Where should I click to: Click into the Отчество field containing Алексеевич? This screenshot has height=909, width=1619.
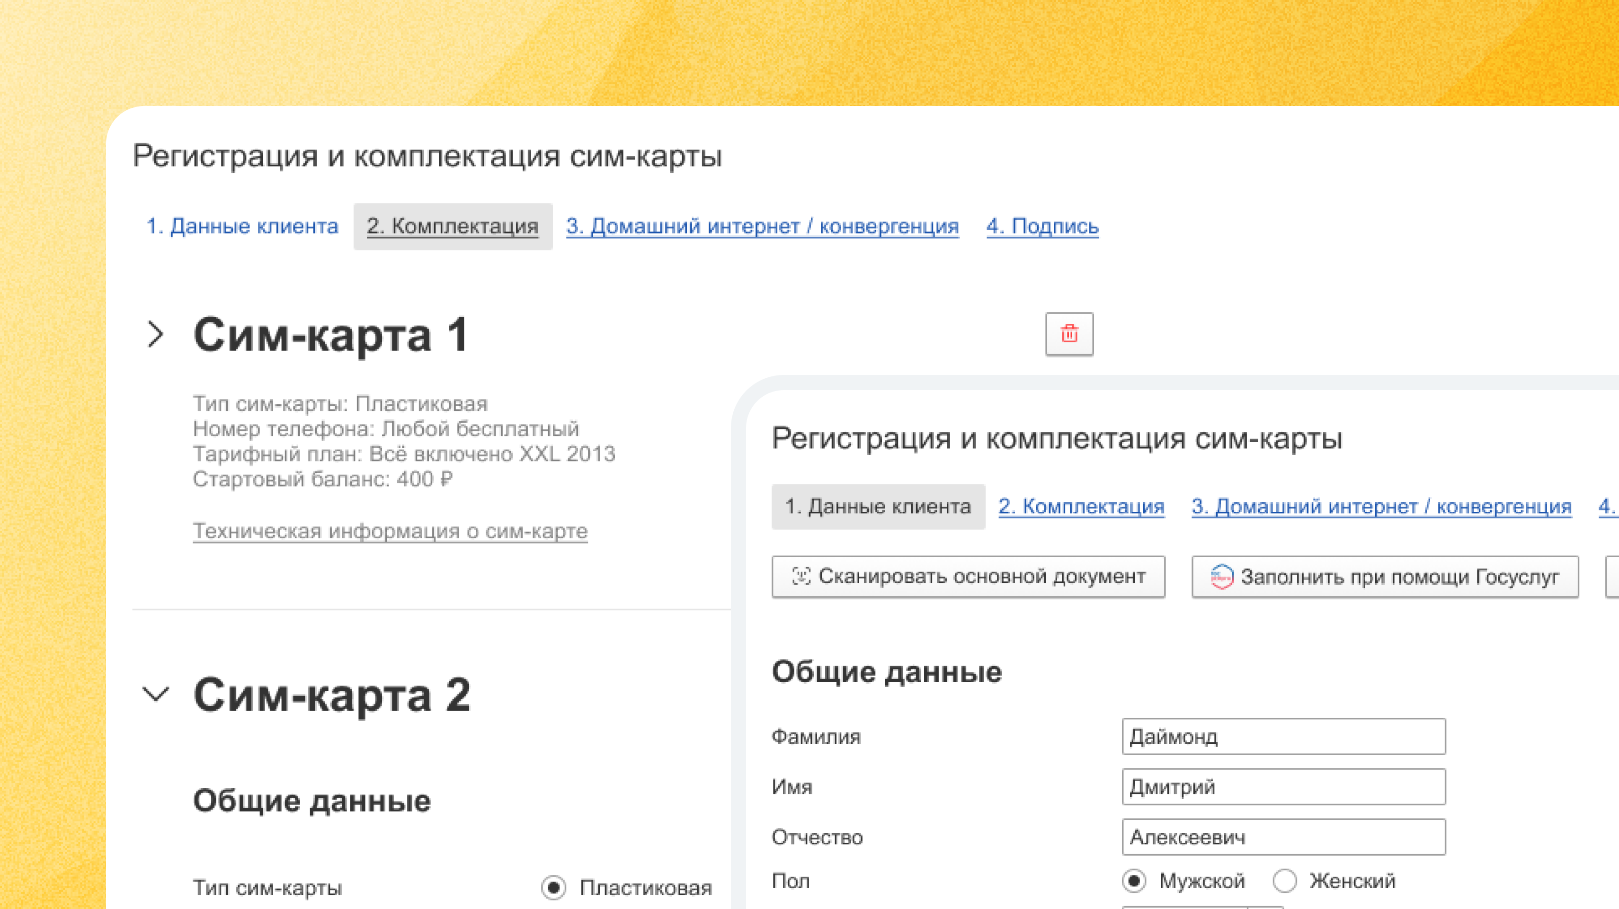point(1283,837)
